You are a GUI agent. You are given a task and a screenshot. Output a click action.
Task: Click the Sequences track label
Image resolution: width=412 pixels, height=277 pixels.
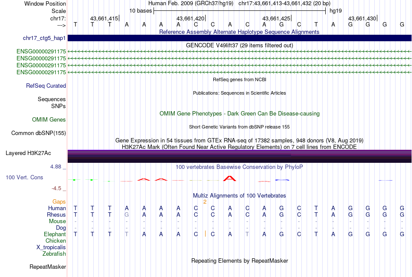click(x=52, y=99)
